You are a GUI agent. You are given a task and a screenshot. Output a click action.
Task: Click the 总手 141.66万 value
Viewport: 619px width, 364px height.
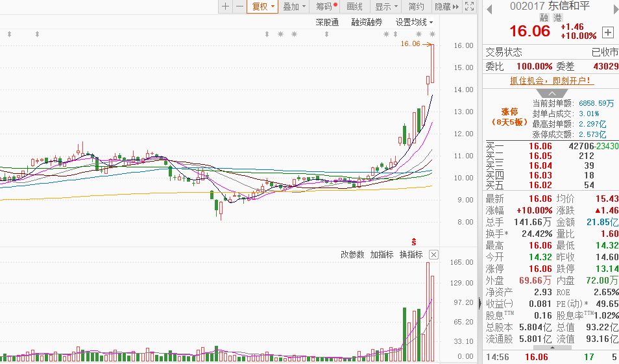533,223
